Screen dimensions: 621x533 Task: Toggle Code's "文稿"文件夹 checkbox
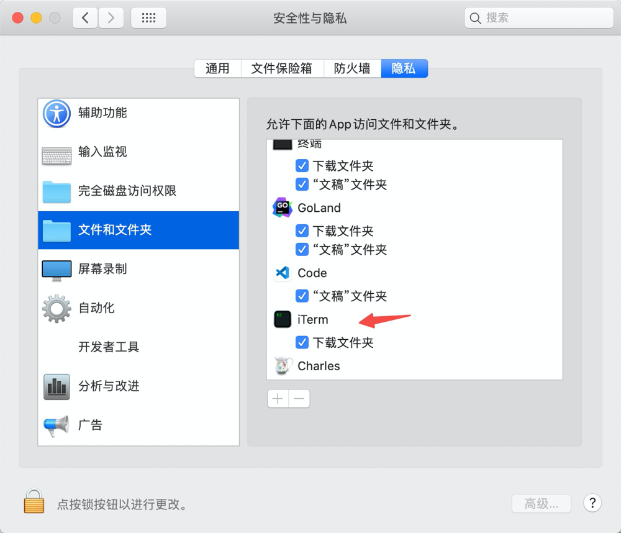[x=302, y=296]
